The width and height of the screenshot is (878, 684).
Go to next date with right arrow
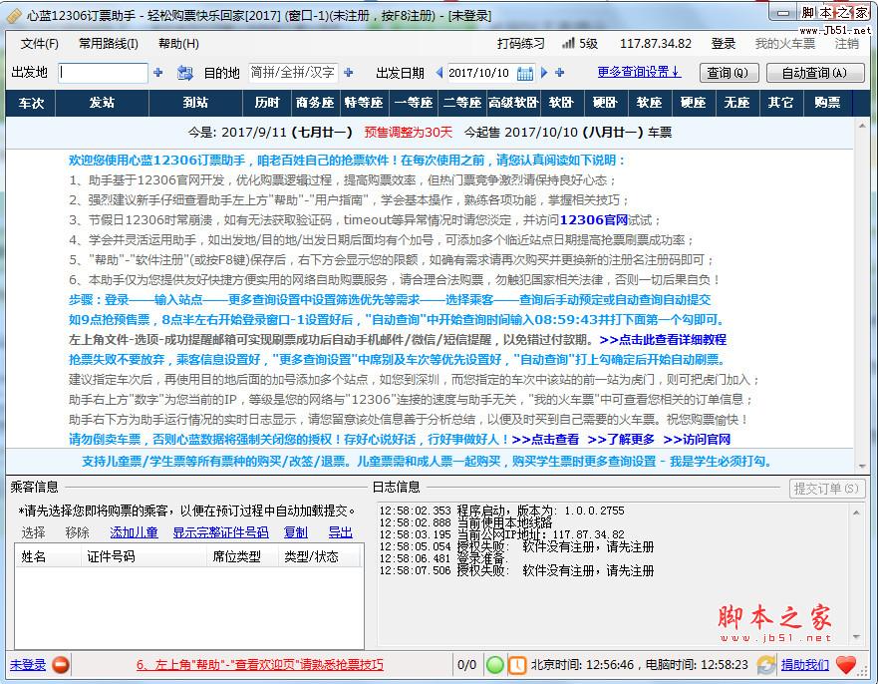tap(544, 73)
